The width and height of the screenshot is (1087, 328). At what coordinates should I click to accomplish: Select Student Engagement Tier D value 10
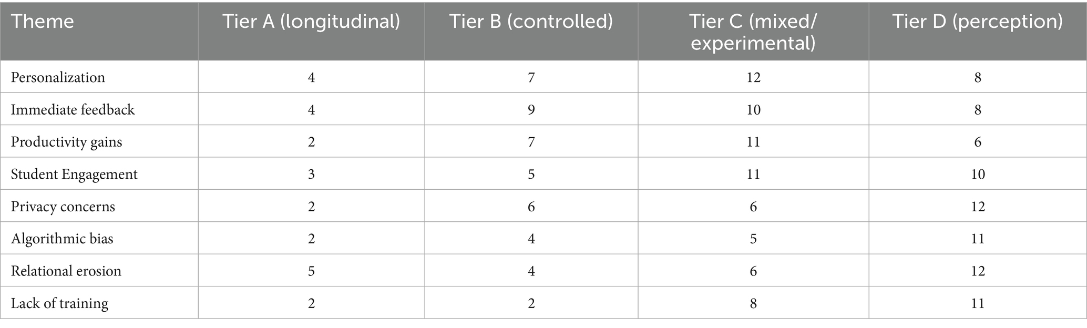click(x=978, y=174)
